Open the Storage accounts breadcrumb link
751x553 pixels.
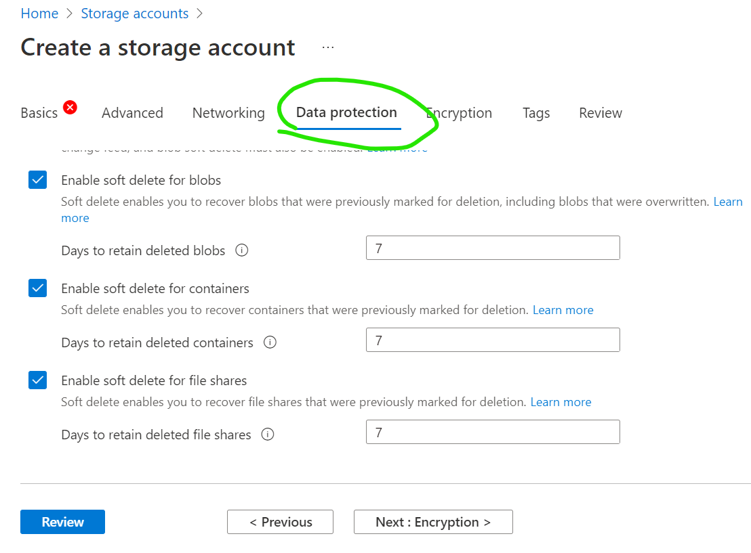135,14
